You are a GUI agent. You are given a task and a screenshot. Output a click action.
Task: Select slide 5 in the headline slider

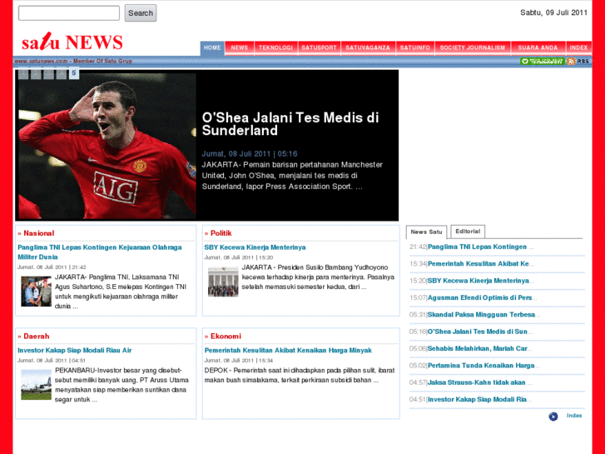point(74,73)
